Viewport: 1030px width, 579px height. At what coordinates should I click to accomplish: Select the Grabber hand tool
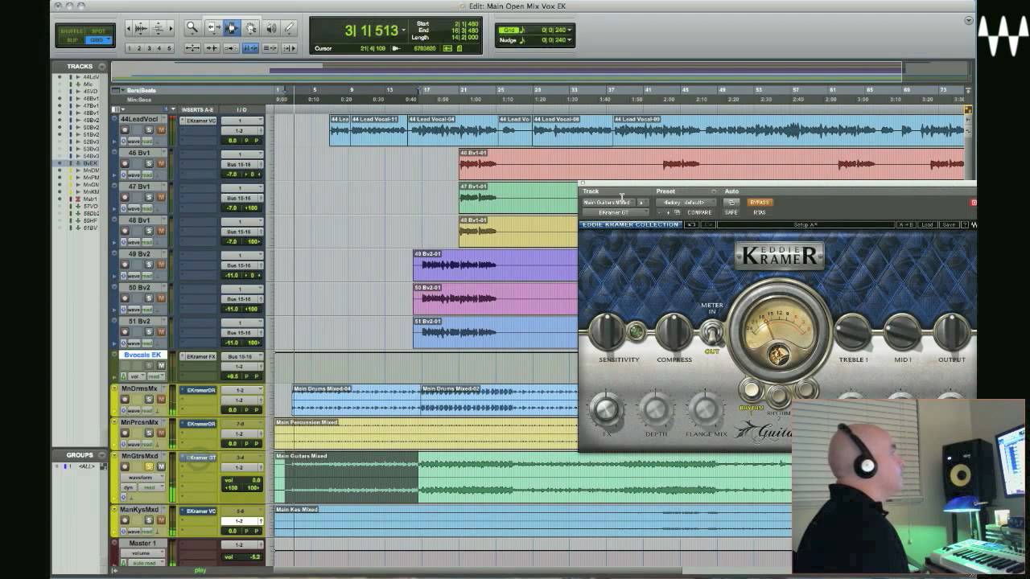(x=251, y=28)
